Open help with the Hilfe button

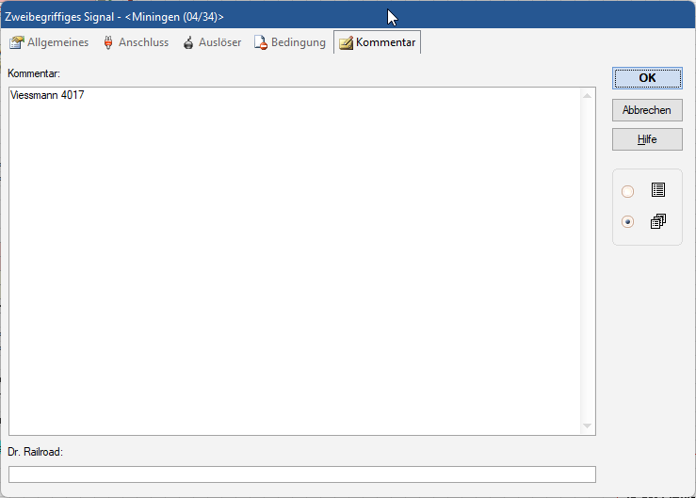pyautogui.click(x=647, y=139)
